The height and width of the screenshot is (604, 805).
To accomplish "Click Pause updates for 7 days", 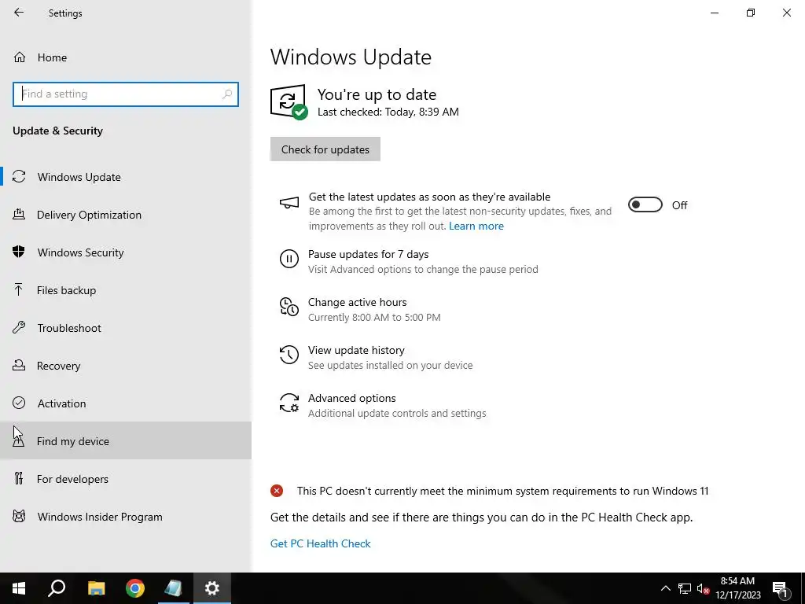I will pyautogui.click(x=368, y=254).
